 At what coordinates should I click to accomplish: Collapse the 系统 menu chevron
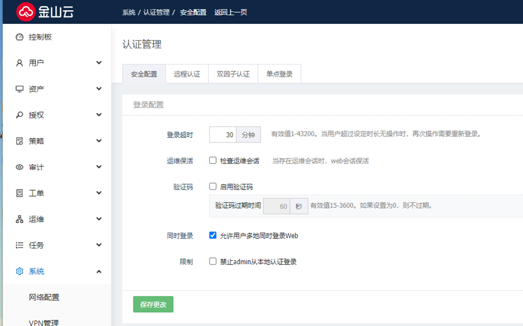coord(99,271)
